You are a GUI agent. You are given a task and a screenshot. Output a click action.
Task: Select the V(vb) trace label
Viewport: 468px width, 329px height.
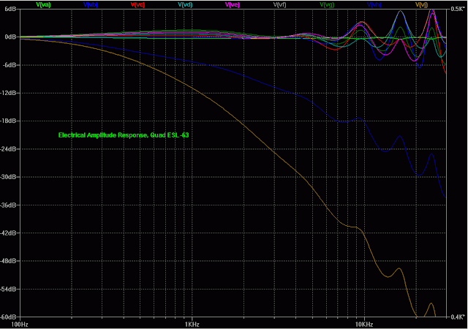[91, 4]
